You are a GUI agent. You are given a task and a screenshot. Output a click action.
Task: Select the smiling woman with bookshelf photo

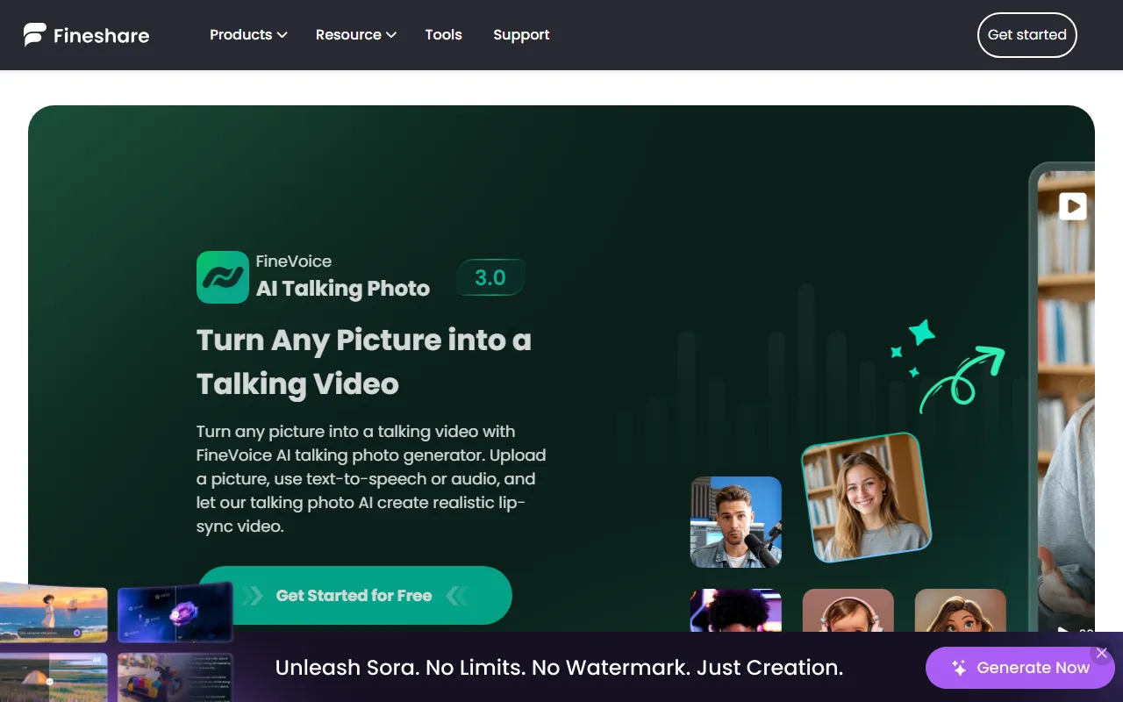tap(865, 497)
